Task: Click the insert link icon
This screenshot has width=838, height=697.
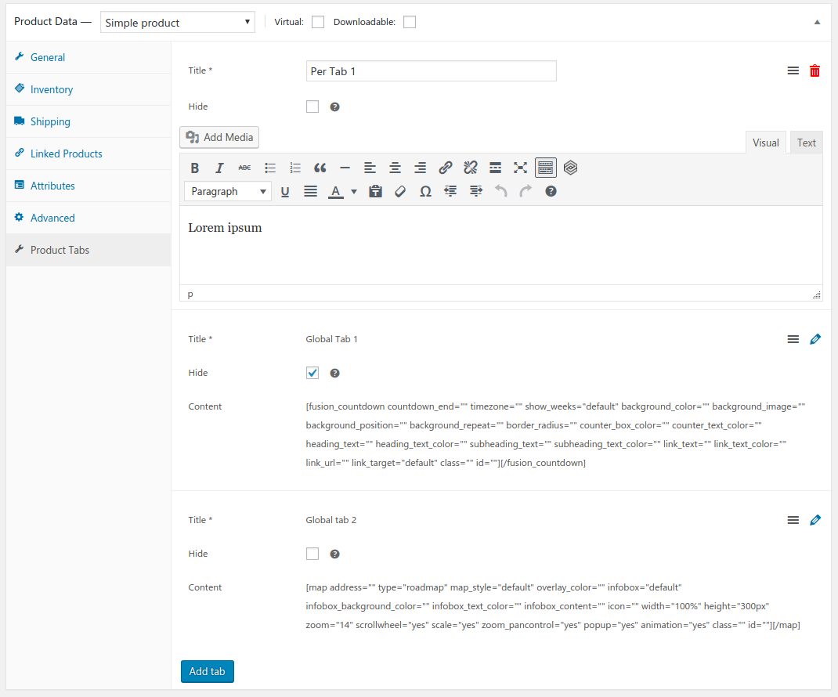Action: point(445,168)
